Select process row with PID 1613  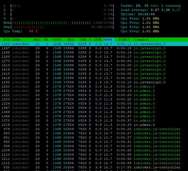pos(94,65)
